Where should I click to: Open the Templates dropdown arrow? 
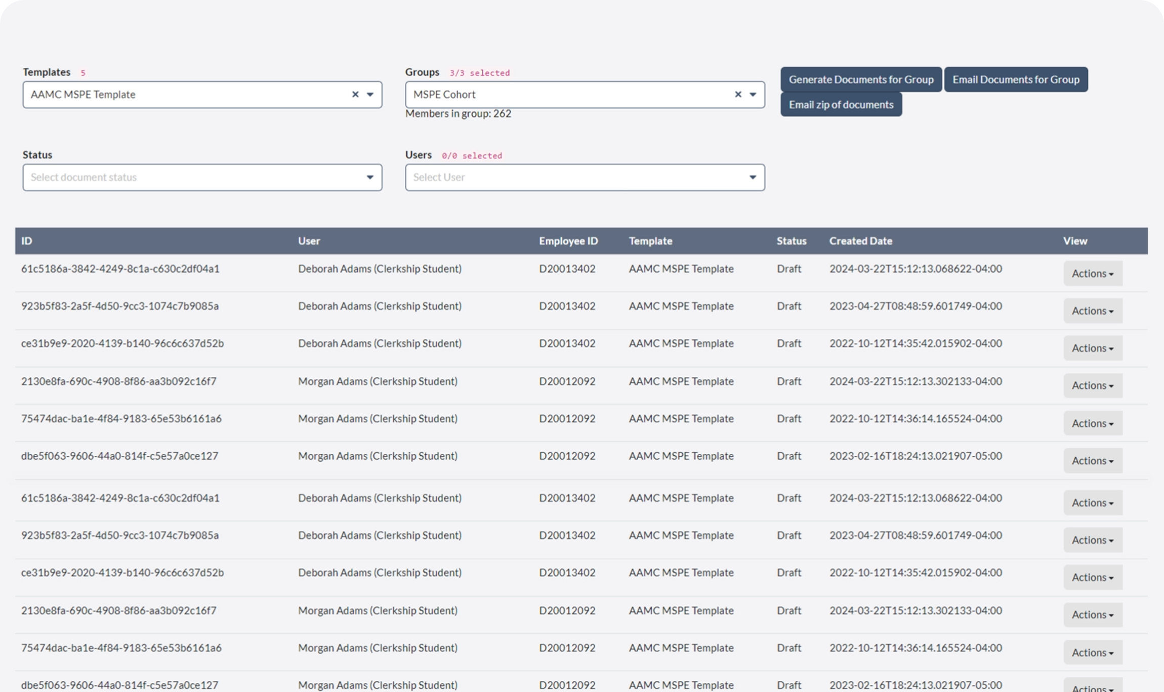[x=370, y=95]
